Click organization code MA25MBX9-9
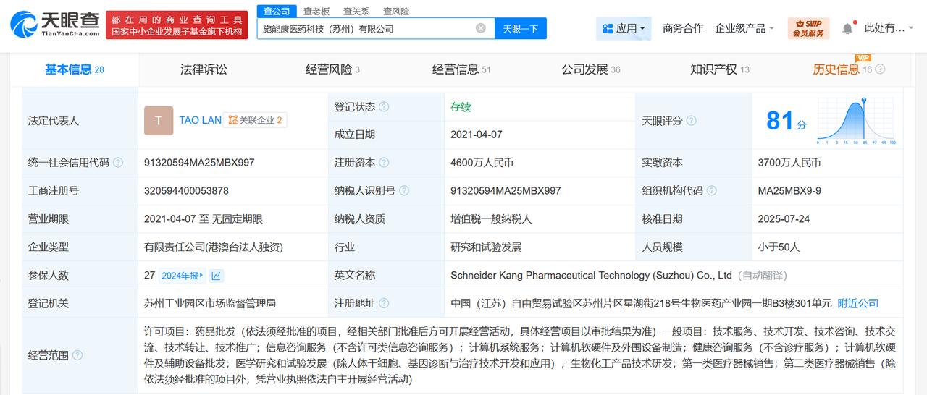927x395 pixels. [x=789, y=191]
